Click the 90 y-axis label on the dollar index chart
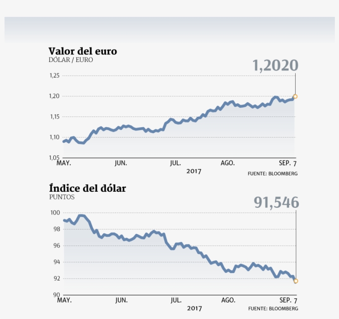This screenshot has height=319, width=339. pos(57,295)
